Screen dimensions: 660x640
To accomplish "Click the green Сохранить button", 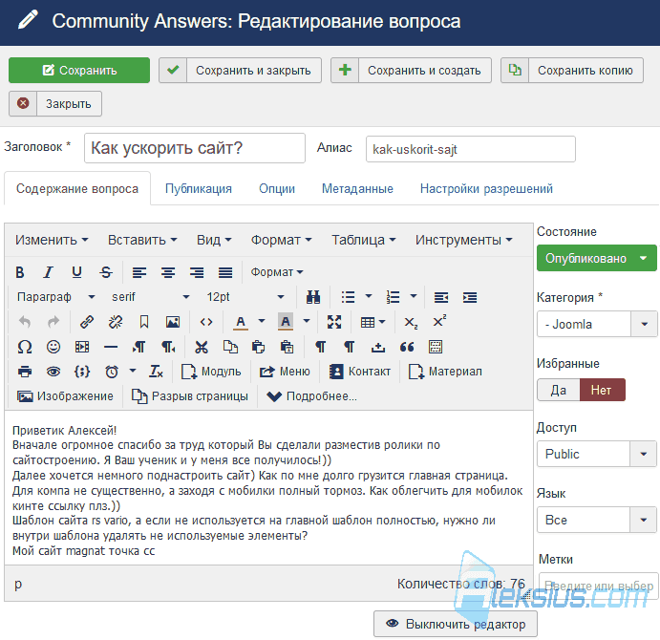I will (x=79, y=70).
